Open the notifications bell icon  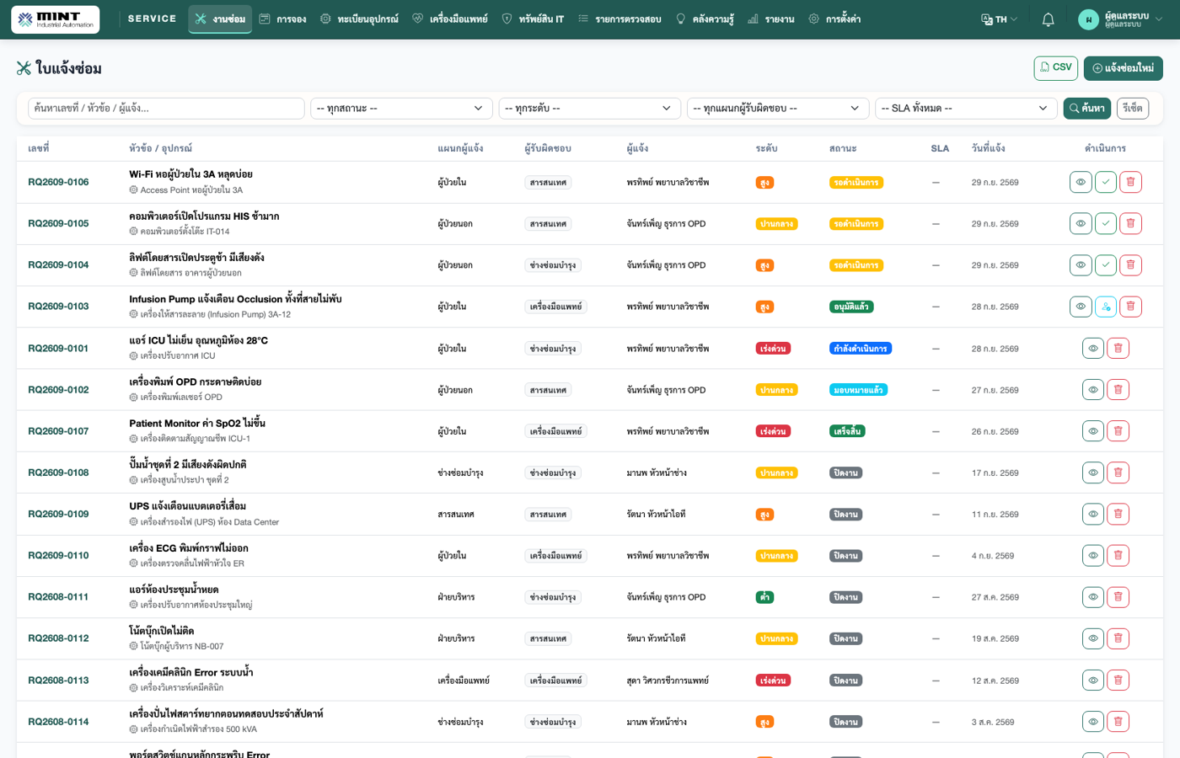pyautogui.click(x=1048, y=19)
